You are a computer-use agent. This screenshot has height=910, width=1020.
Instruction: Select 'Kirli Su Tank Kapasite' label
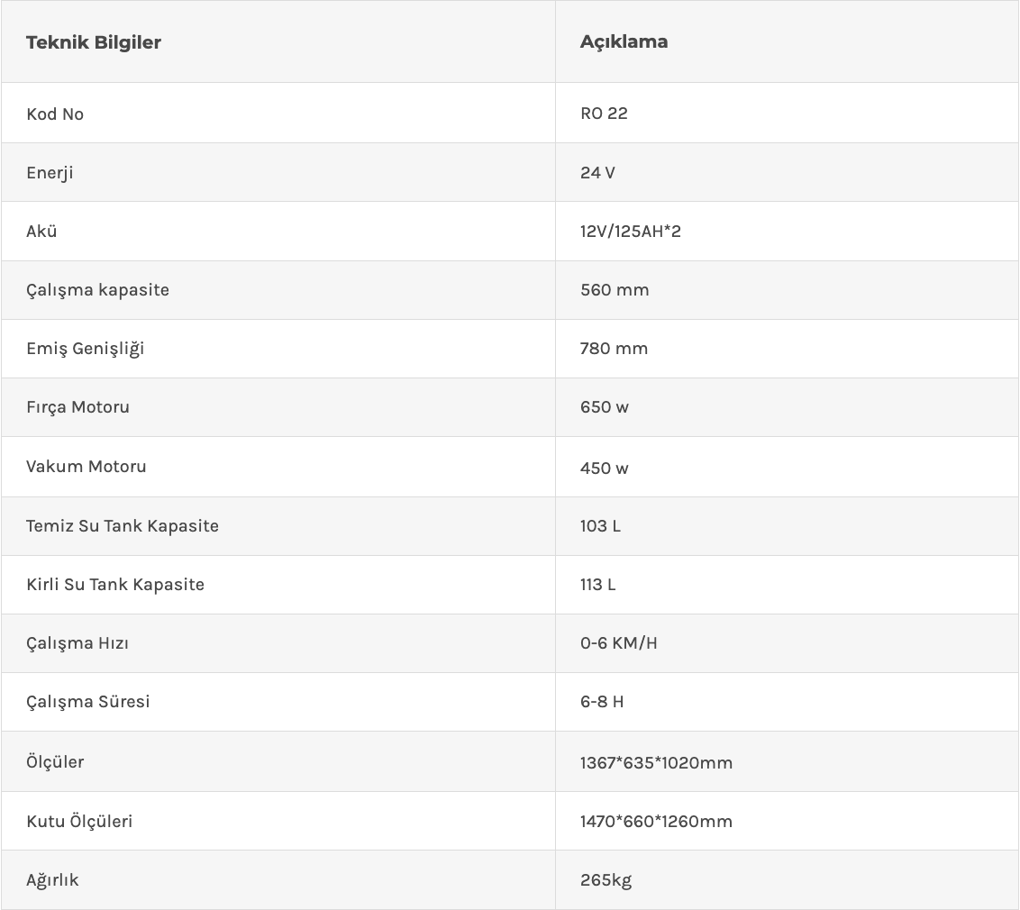click(115, 585)
